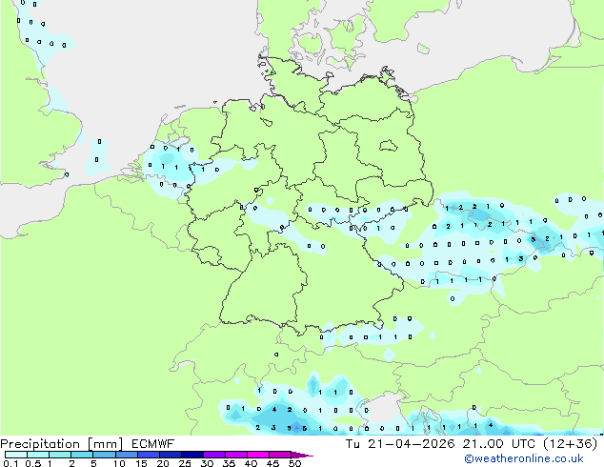This screenshot has height=467, width=604.
Task: Click the 10–15 mm legend color swatch
Action: pos(126,455)
